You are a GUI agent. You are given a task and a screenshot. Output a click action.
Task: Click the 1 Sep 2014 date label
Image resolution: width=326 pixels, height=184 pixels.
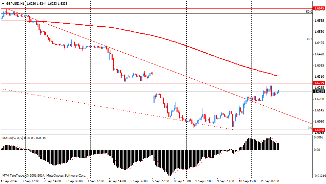pyautogui.click(x=8, y=181)
